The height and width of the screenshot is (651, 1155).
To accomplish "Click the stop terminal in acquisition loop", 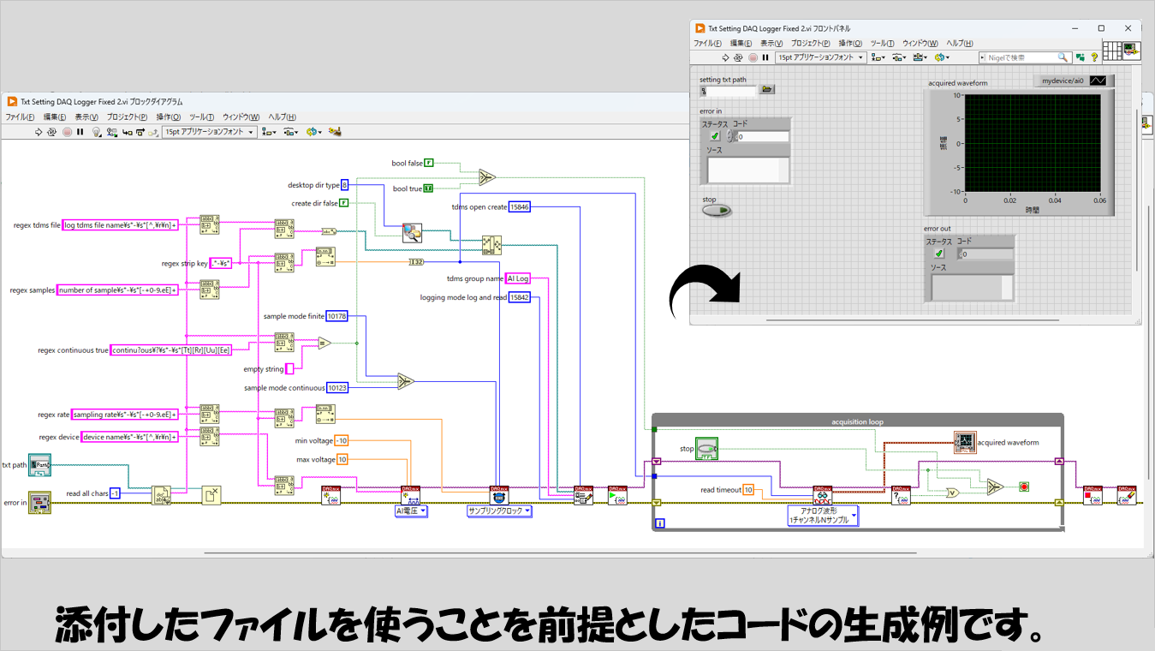I will [x=706, y=448].
